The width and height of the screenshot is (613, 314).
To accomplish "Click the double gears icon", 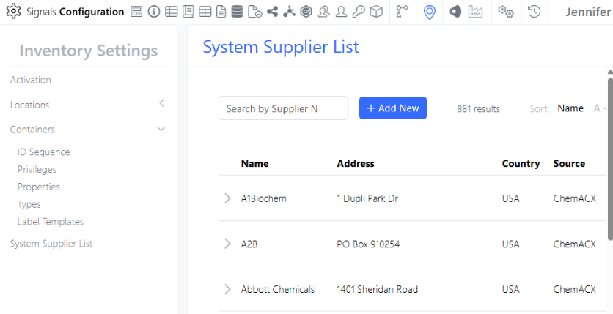I will tap(505, 12).
